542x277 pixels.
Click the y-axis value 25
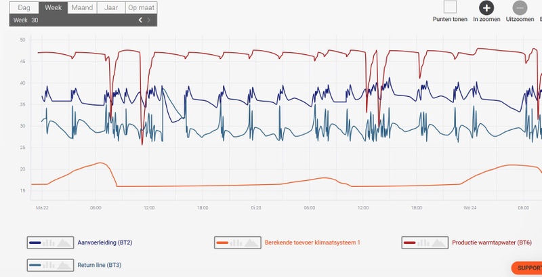pyautogui.click(x=23, y=148)
